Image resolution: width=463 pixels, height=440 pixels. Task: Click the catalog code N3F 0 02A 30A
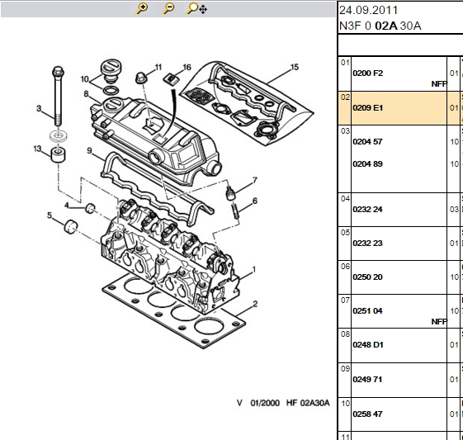coord(380,26)
